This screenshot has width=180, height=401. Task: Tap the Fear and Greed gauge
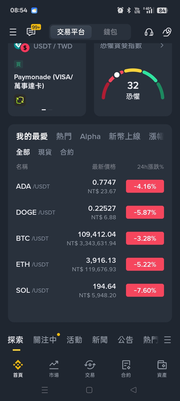133,85
